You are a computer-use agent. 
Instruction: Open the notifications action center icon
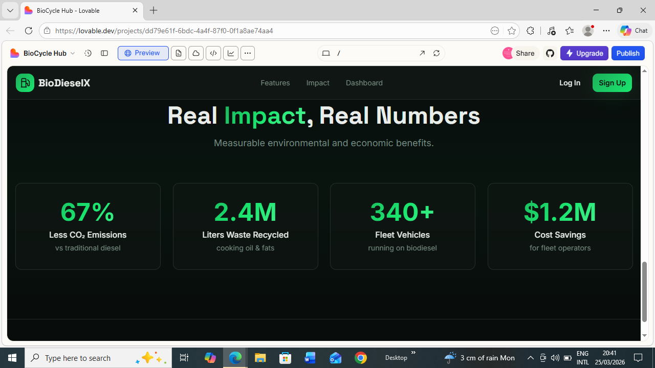tap(638, 358)
